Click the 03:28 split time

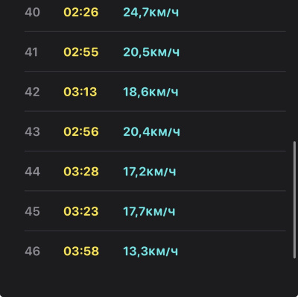81,172
